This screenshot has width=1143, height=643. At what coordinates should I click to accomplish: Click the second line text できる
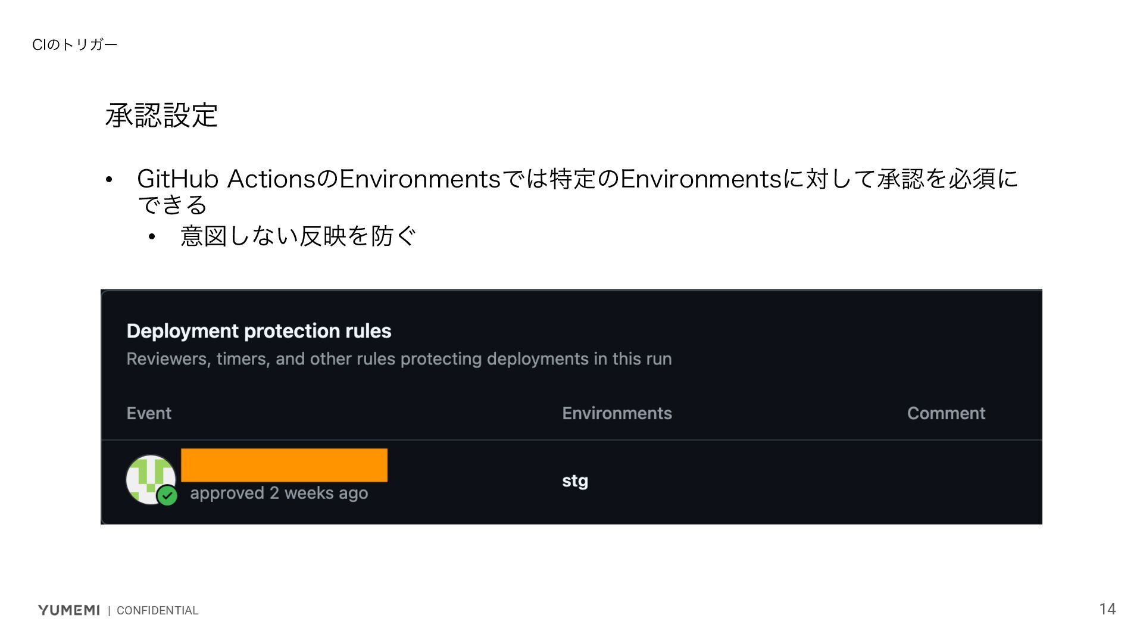[x=172, y=205]
